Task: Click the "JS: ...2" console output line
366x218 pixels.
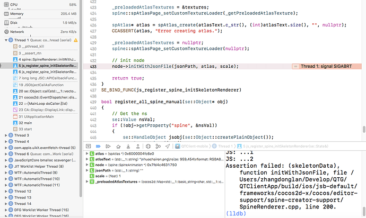Action: coord(239,159)
